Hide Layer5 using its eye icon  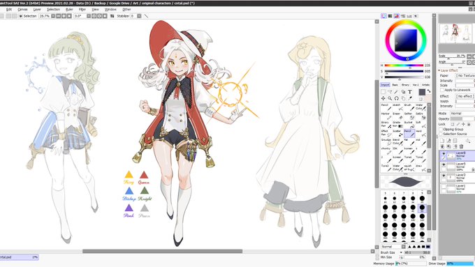tap(444, 165)
